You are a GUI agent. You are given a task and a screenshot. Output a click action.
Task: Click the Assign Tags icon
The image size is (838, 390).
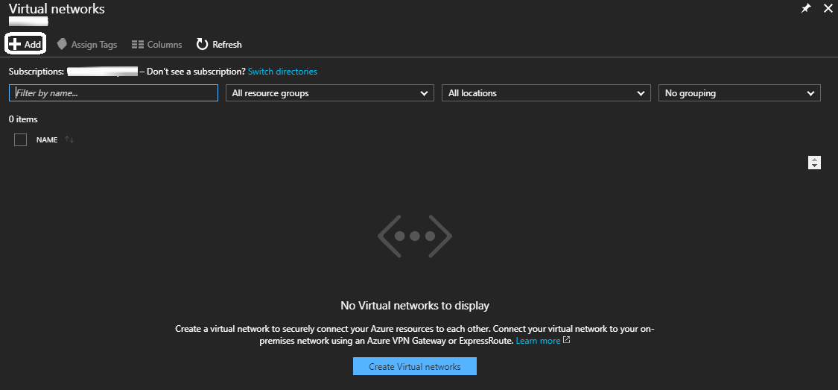tap(63, 44)
